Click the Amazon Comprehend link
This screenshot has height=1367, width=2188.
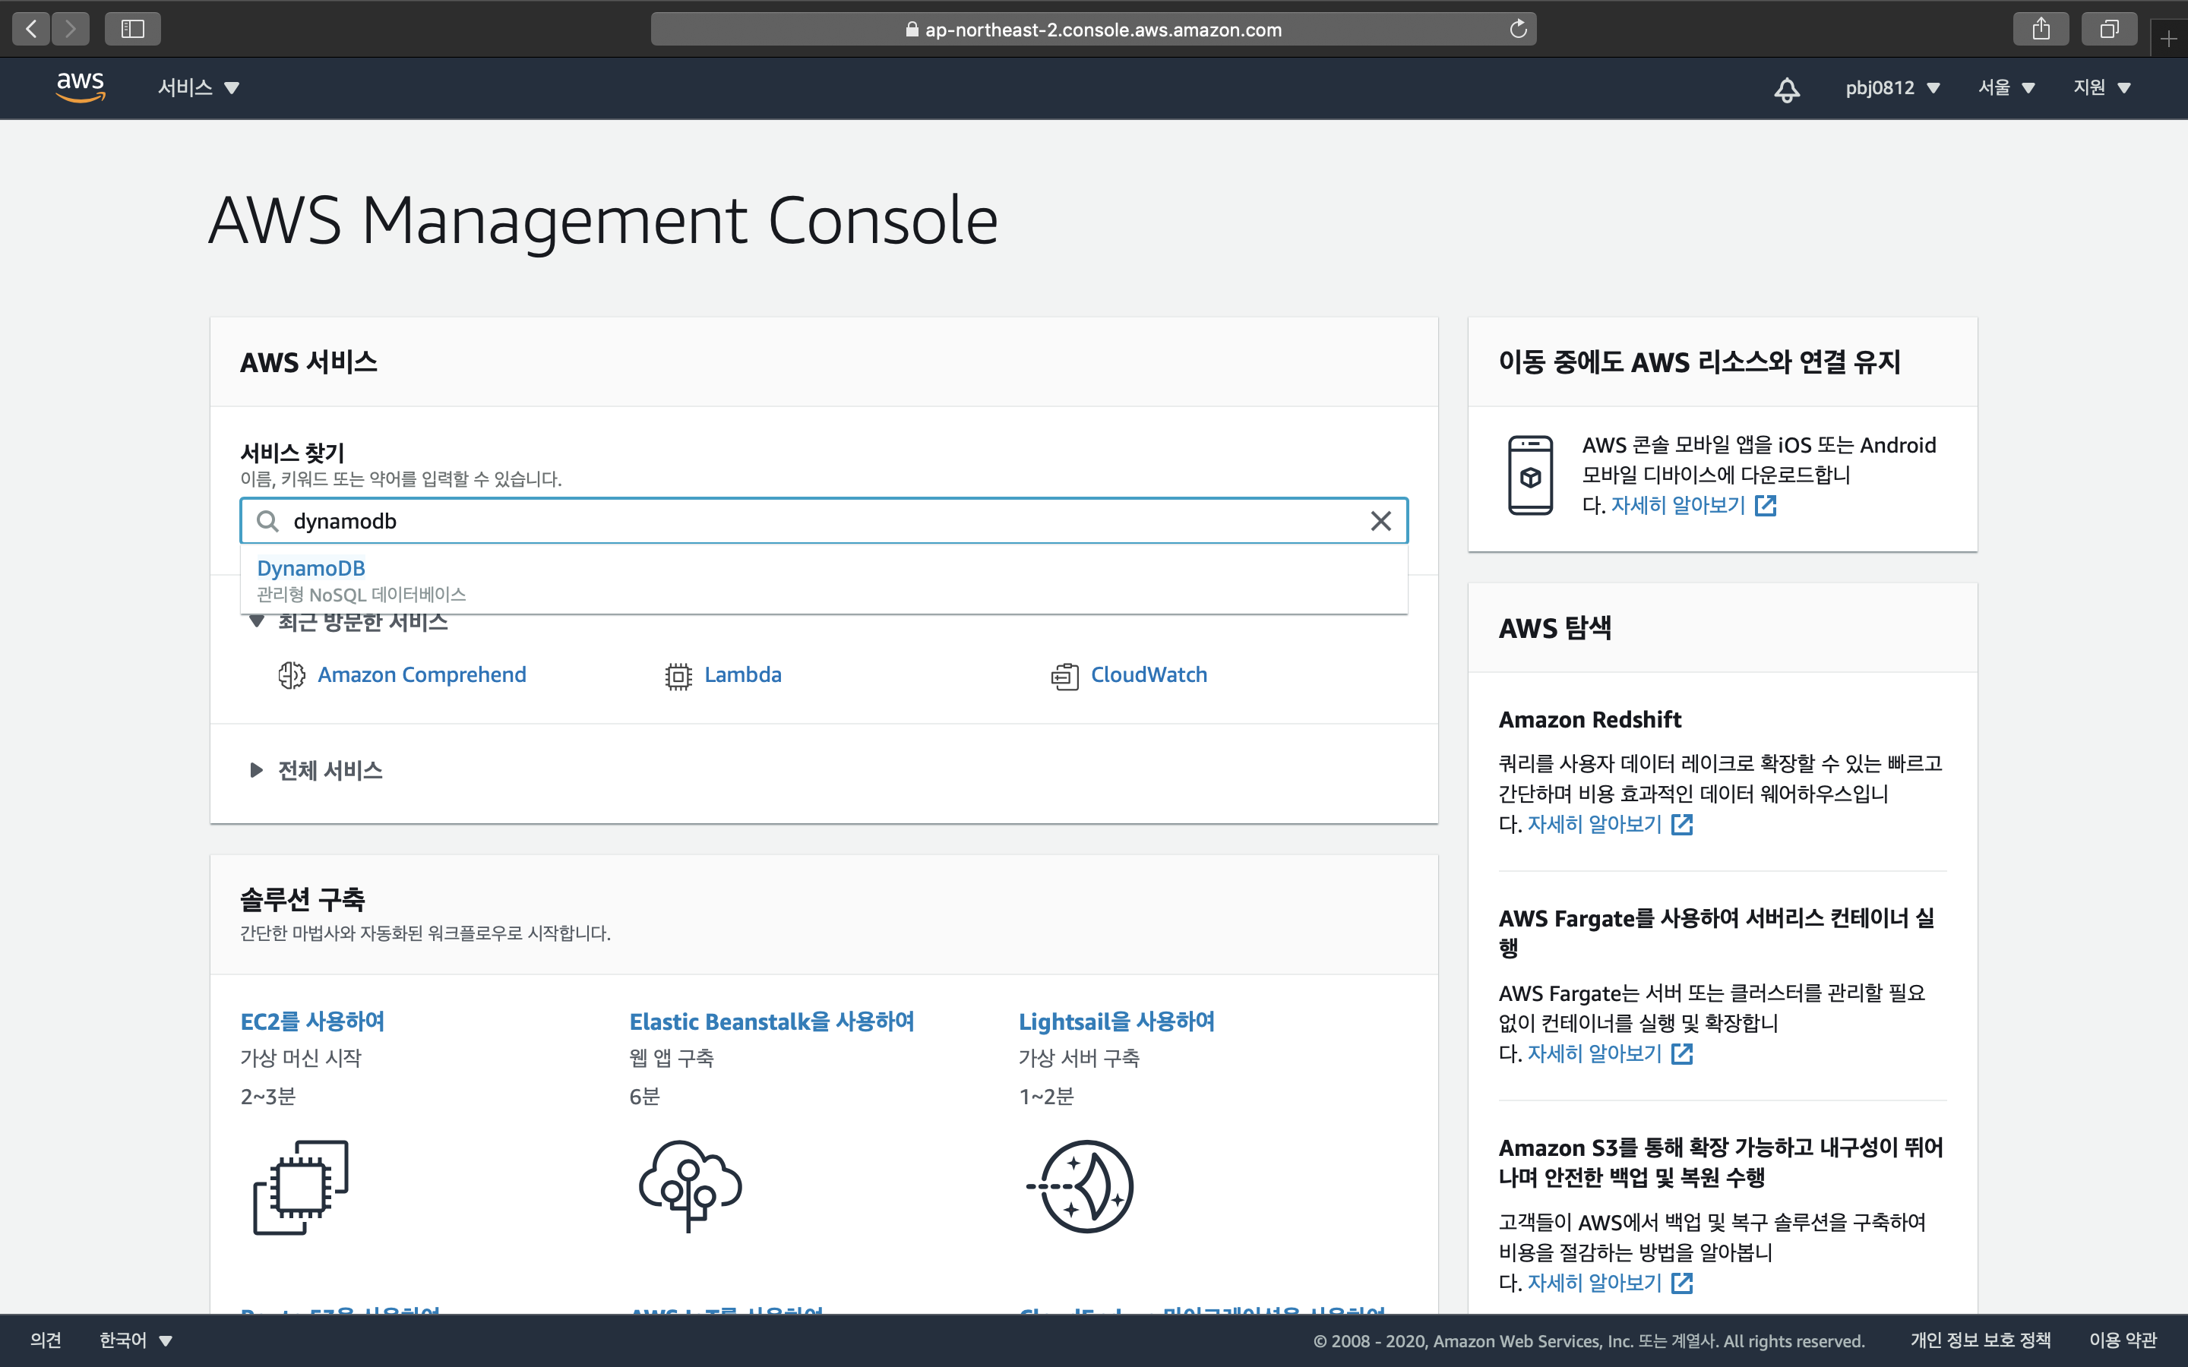(x=422, y=675)
